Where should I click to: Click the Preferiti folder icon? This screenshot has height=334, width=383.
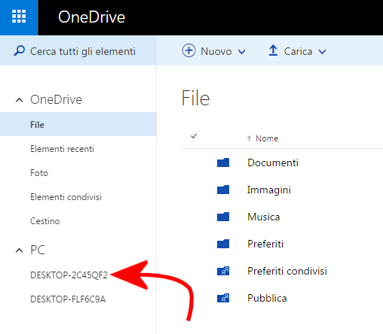click(x=223, y=244)
